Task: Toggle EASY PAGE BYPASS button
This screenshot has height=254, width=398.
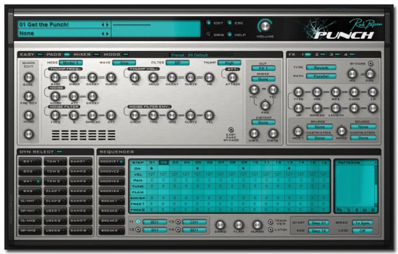Action: tap(231, 130)
